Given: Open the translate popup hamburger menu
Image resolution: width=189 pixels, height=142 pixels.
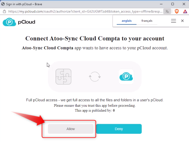Looking at the screenshot, I should (173, 21).
